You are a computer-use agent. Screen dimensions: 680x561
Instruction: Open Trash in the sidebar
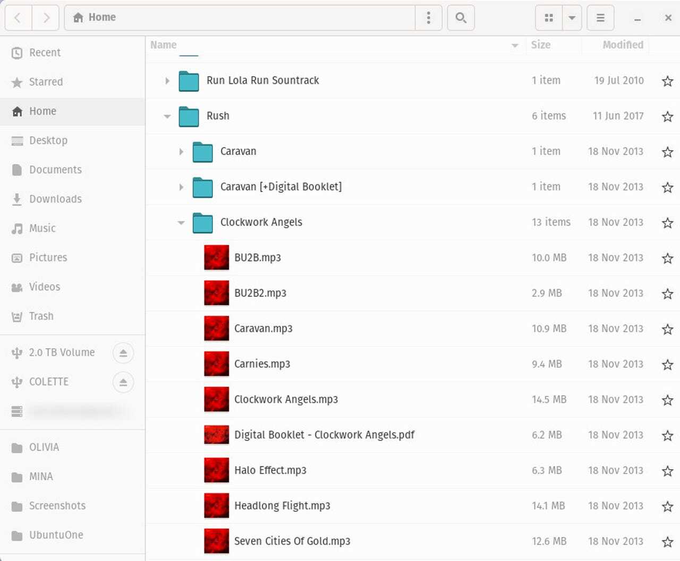click(x=72, y=316)
